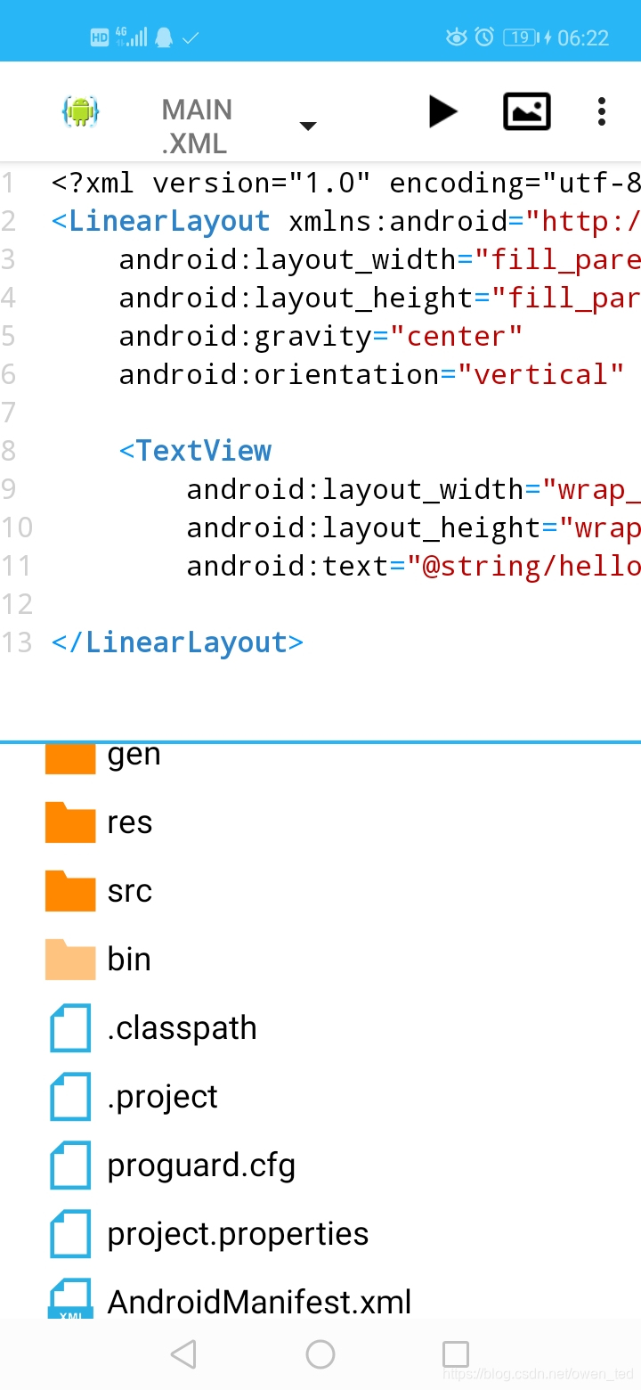This screenshot has width=641, height=1390.
Task: Place cursor on the TextView tag
Action: [196, 451]
